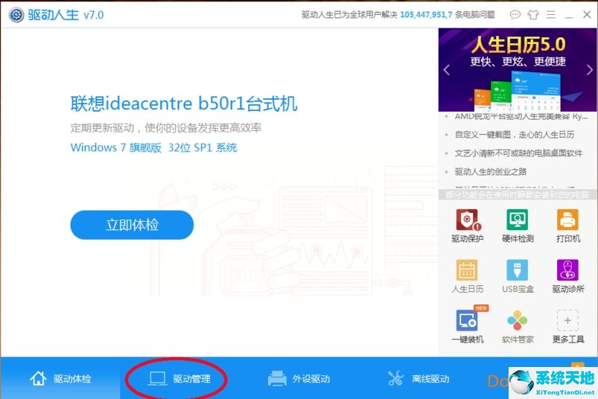Screen dimensions: 598x399
Task: Advance the banner with right arrow
Action: [x=590, y=71]
